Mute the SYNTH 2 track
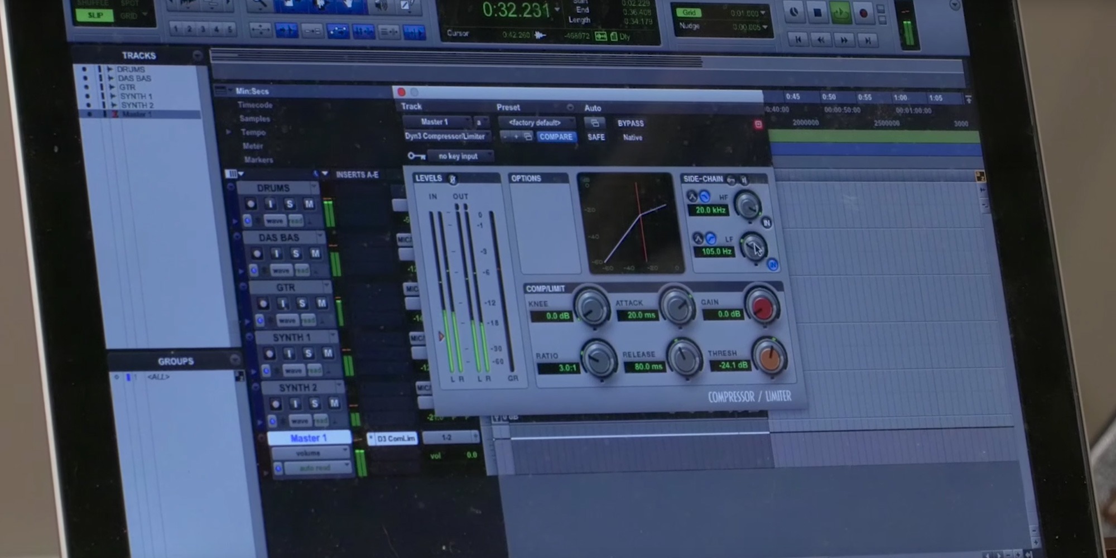This screenshot has height=558, width=1116. coord(334,403)
